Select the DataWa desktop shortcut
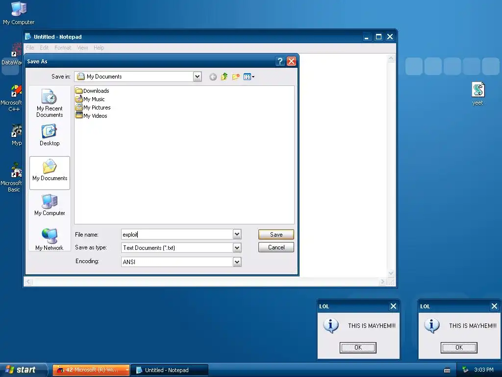The image size is (502, 377). (12, 54)
